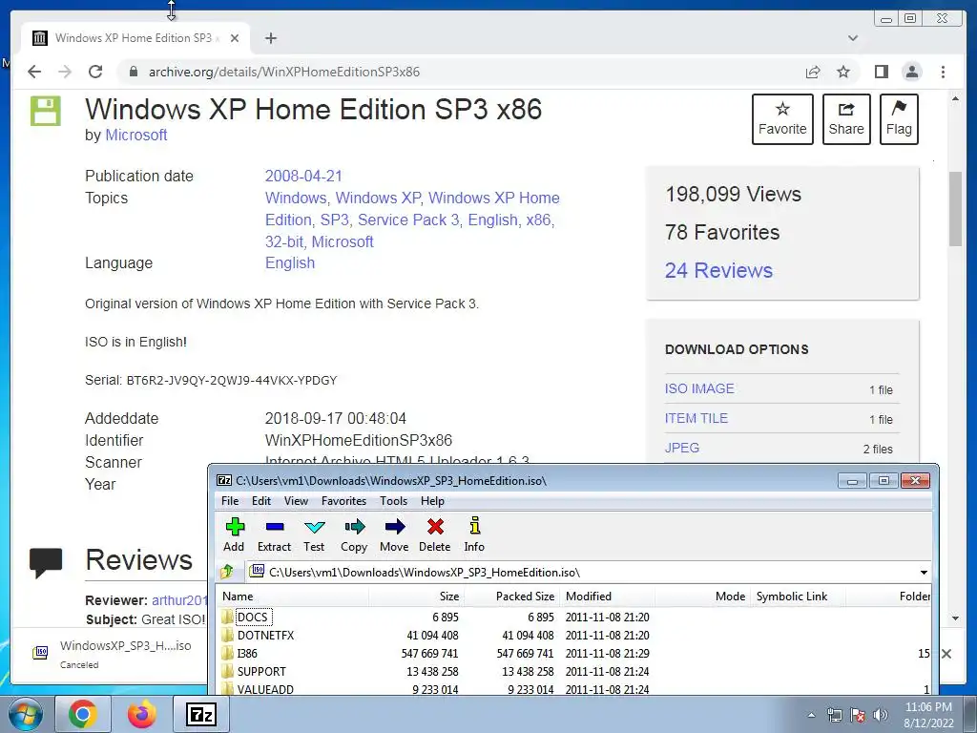Image resolution: width=977 pixels, height=733 pixels.
Task: Dismiss the Chrome downloads bar
Action: [946, 653]
